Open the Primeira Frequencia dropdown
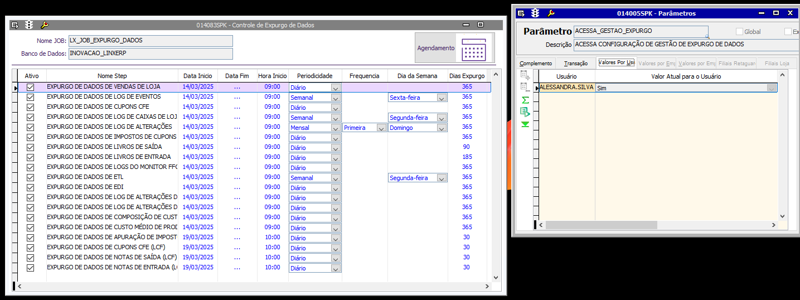Viewport: 800px width, 300px height. pos(381,128)
